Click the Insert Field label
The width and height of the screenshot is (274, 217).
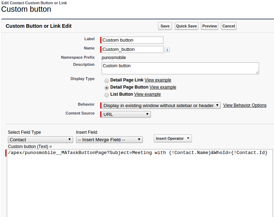(86, 132)
